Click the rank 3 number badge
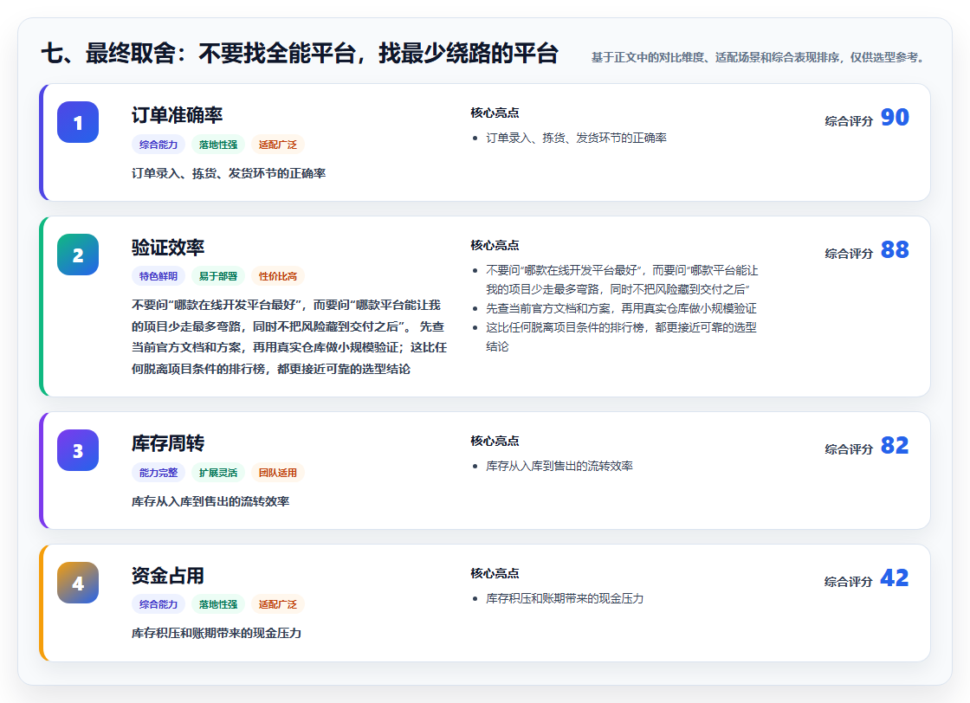The height and width of the screenshot is (703, 970). coord(78,451)
